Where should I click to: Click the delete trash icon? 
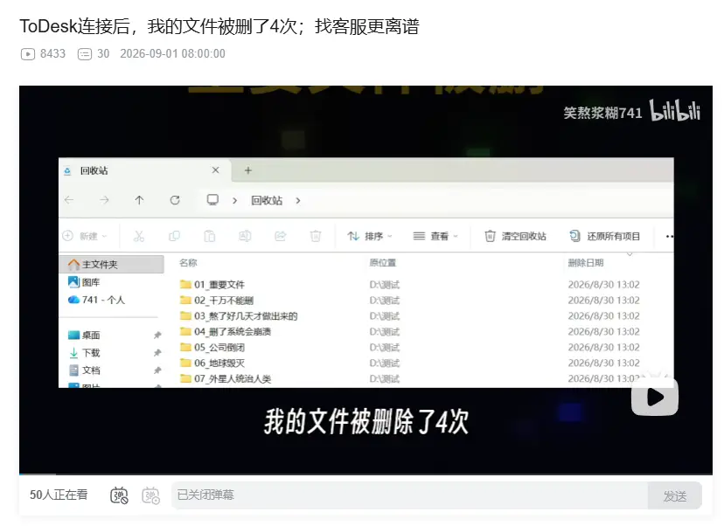pyautogui.click(x=316, y=236)
